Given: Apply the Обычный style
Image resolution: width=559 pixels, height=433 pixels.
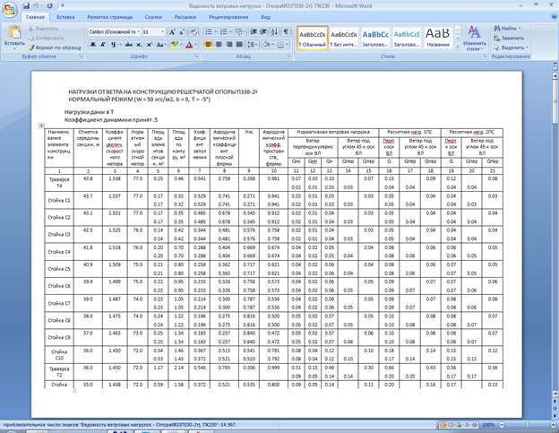Looking at the screenshot, I should point(313,38).
